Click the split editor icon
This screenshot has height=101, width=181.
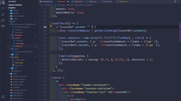click(175, 1)
